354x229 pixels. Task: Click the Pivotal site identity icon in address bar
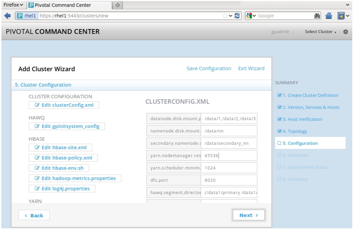[20, 16]
